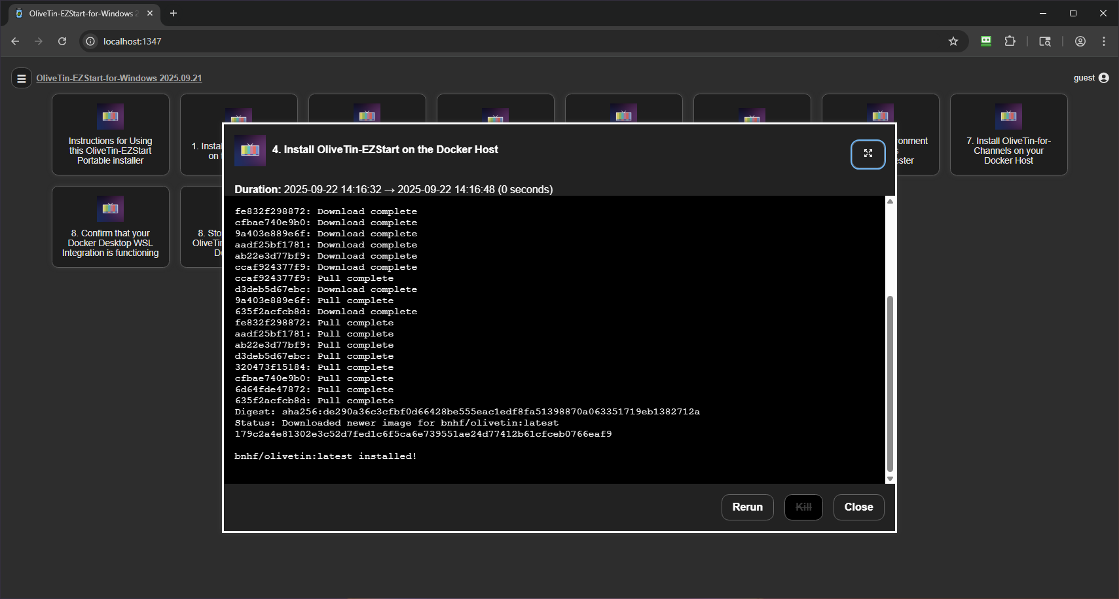Bookmark this page with the star icon

[953, 41]
